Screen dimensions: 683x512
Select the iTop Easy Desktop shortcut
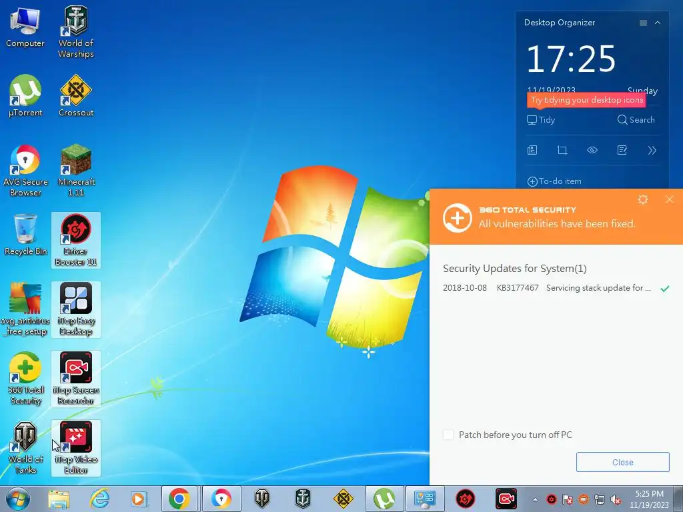point(76,309)
